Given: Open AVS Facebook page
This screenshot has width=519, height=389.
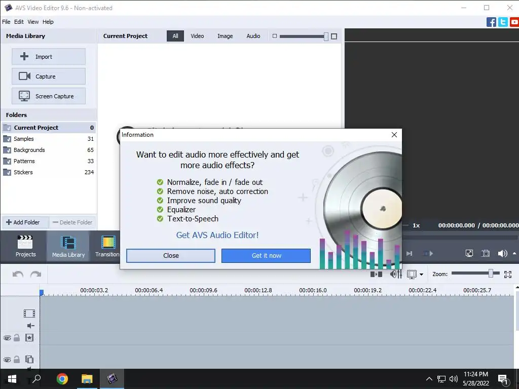Looking at the screenshot, I should pos(491,22).
